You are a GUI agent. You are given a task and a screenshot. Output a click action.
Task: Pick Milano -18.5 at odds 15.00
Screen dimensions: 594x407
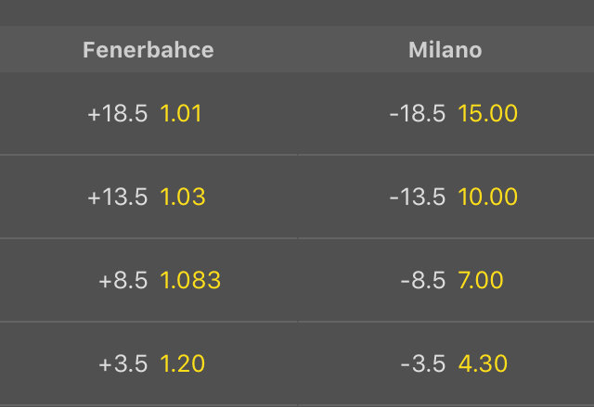(445, 114)
